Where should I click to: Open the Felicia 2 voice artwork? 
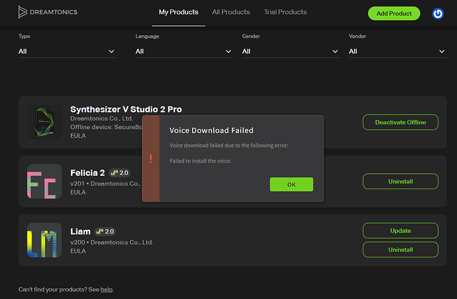click(x=44, y=181)
